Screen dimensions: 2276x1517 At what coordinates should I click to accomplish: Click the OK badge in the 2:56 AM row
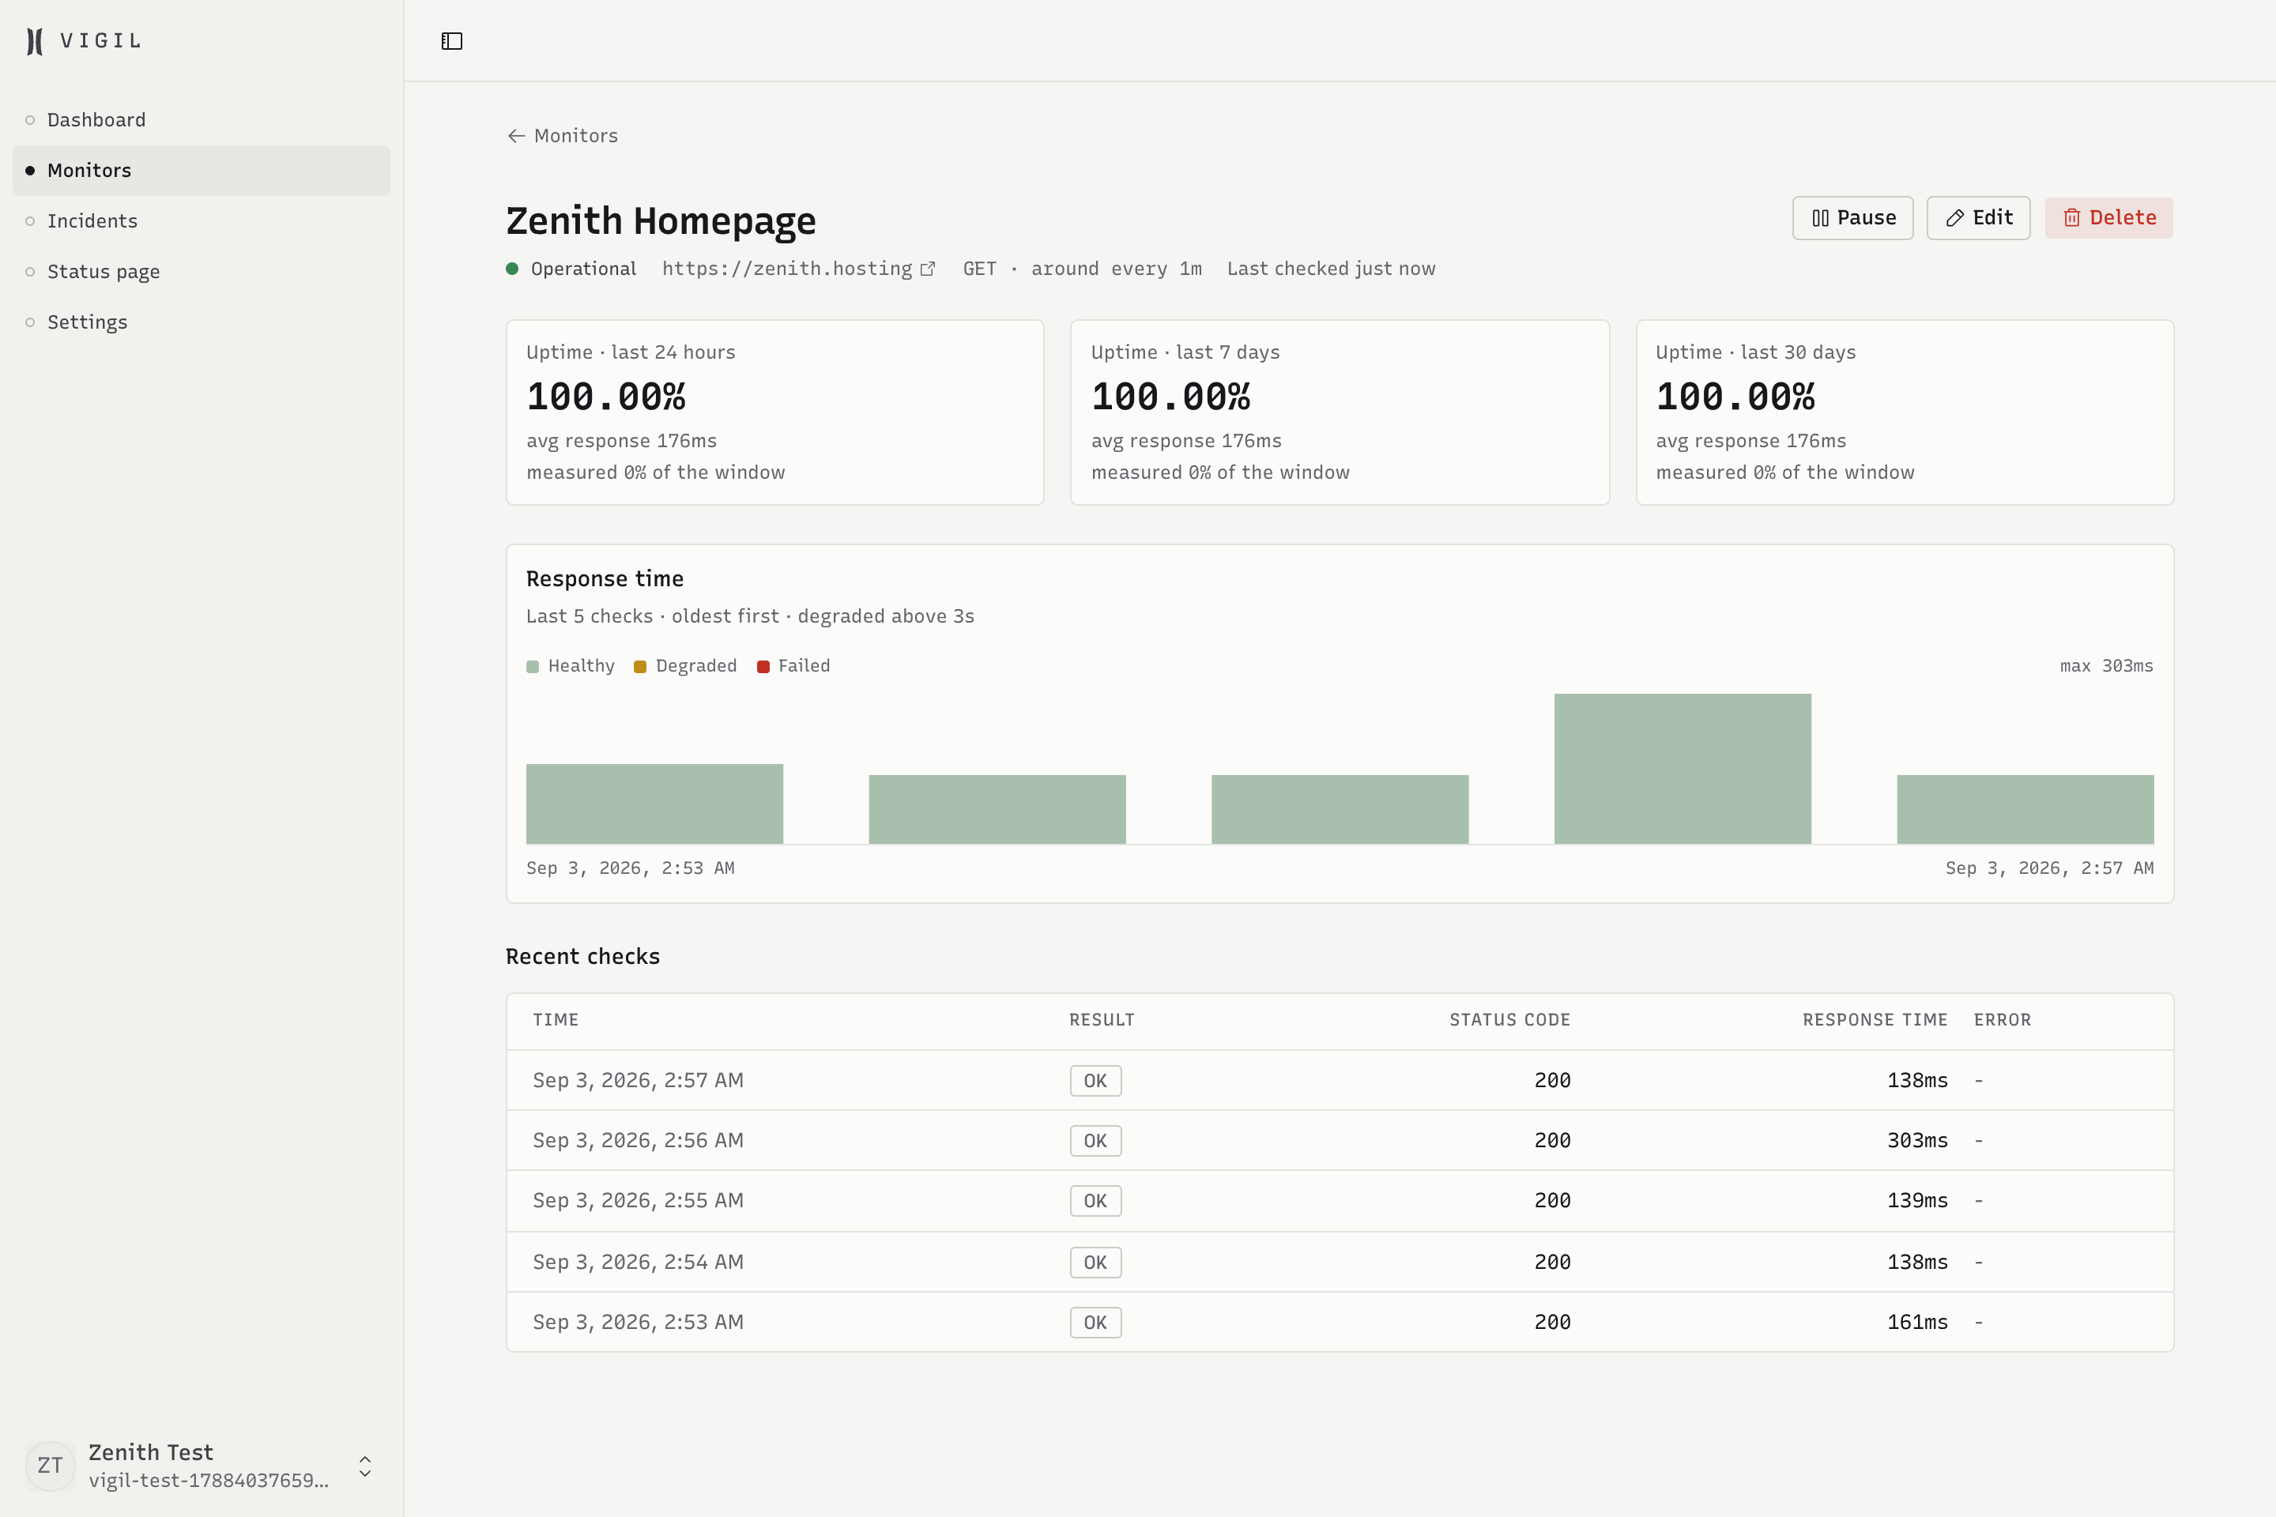click(x=1095, y=1141)
